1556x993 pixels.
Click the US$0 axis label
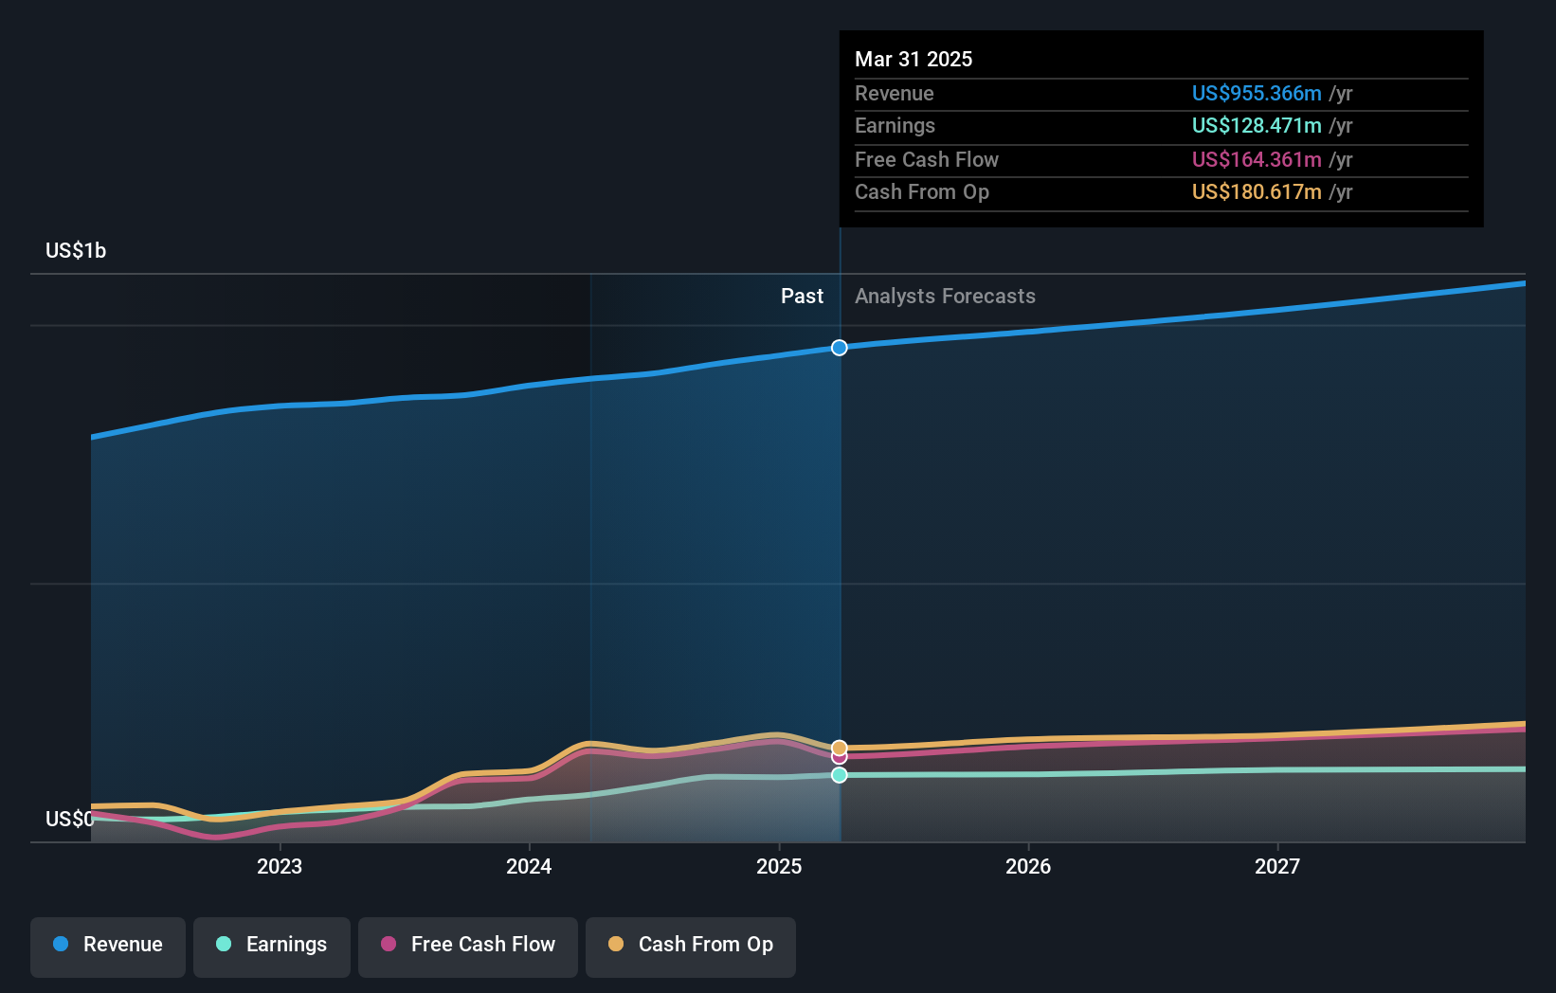click(x=70, y=819)
